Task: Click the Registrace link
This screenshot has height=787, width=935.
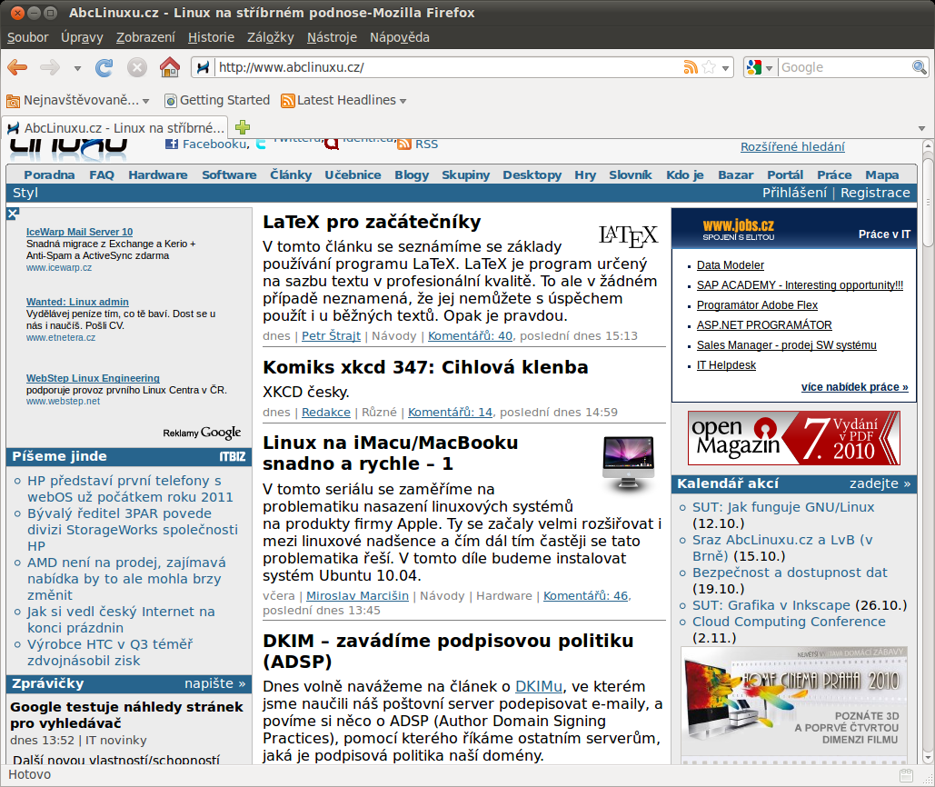Action: (x=875, y=193)
